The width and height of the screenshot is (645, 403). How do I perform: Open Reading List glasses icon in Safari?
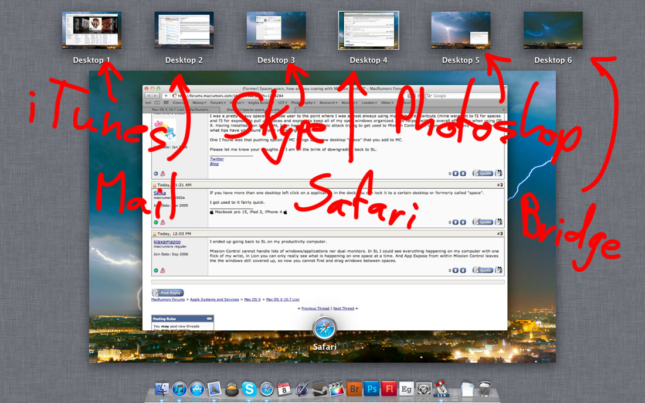click(148, 103)
